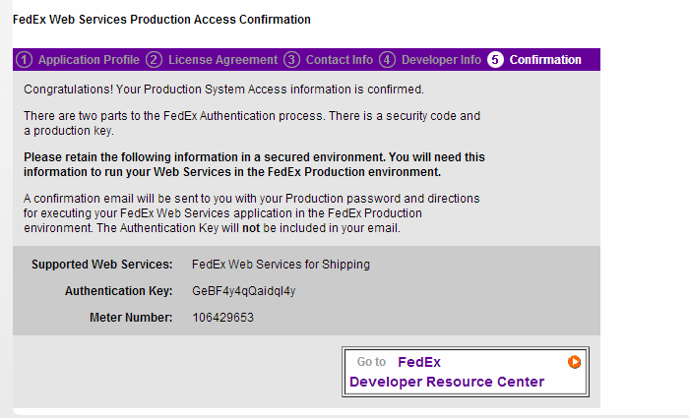This screenshot has height=418, width=689.
Task: Switch to the Contact Info step
Action: [340, 60]
